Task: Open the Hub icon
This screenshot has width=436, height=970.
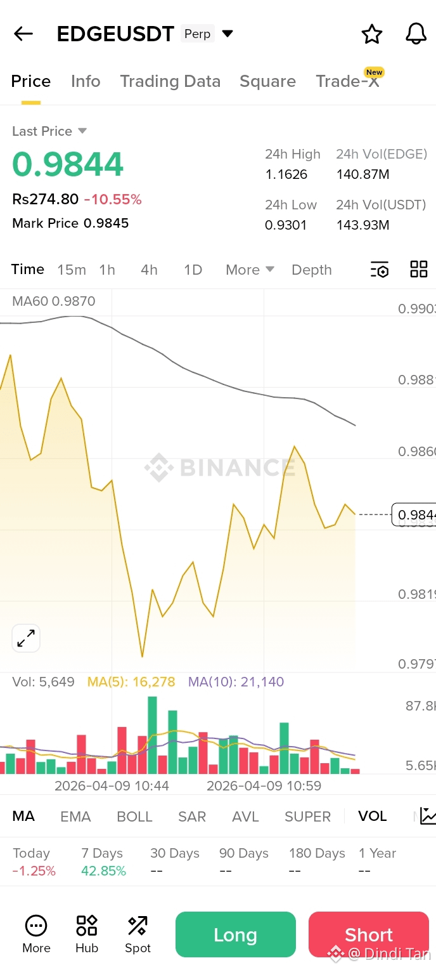Action: pos(87,934)
